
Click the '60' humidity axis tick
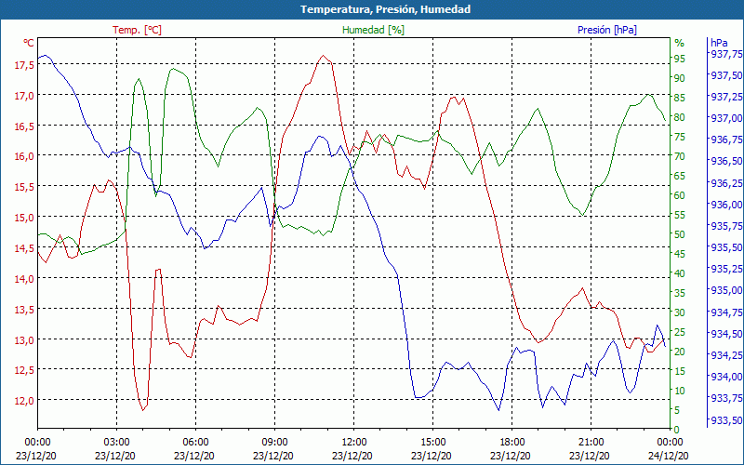680,195
